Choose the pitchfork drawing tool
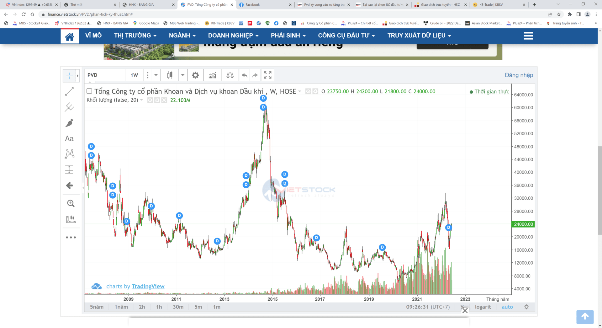The height and width of the screenshot is (328, 602). click(x=69, y=107)
